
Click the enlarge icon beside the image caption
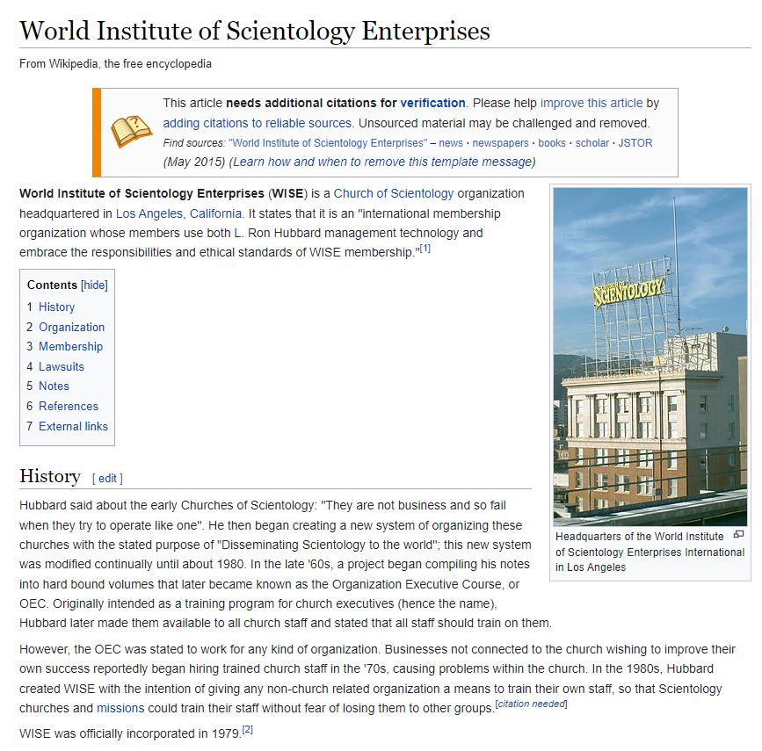[738, 534]
